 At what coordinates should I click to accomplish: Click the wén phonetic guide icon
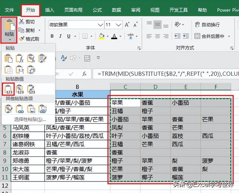[131, 36]
